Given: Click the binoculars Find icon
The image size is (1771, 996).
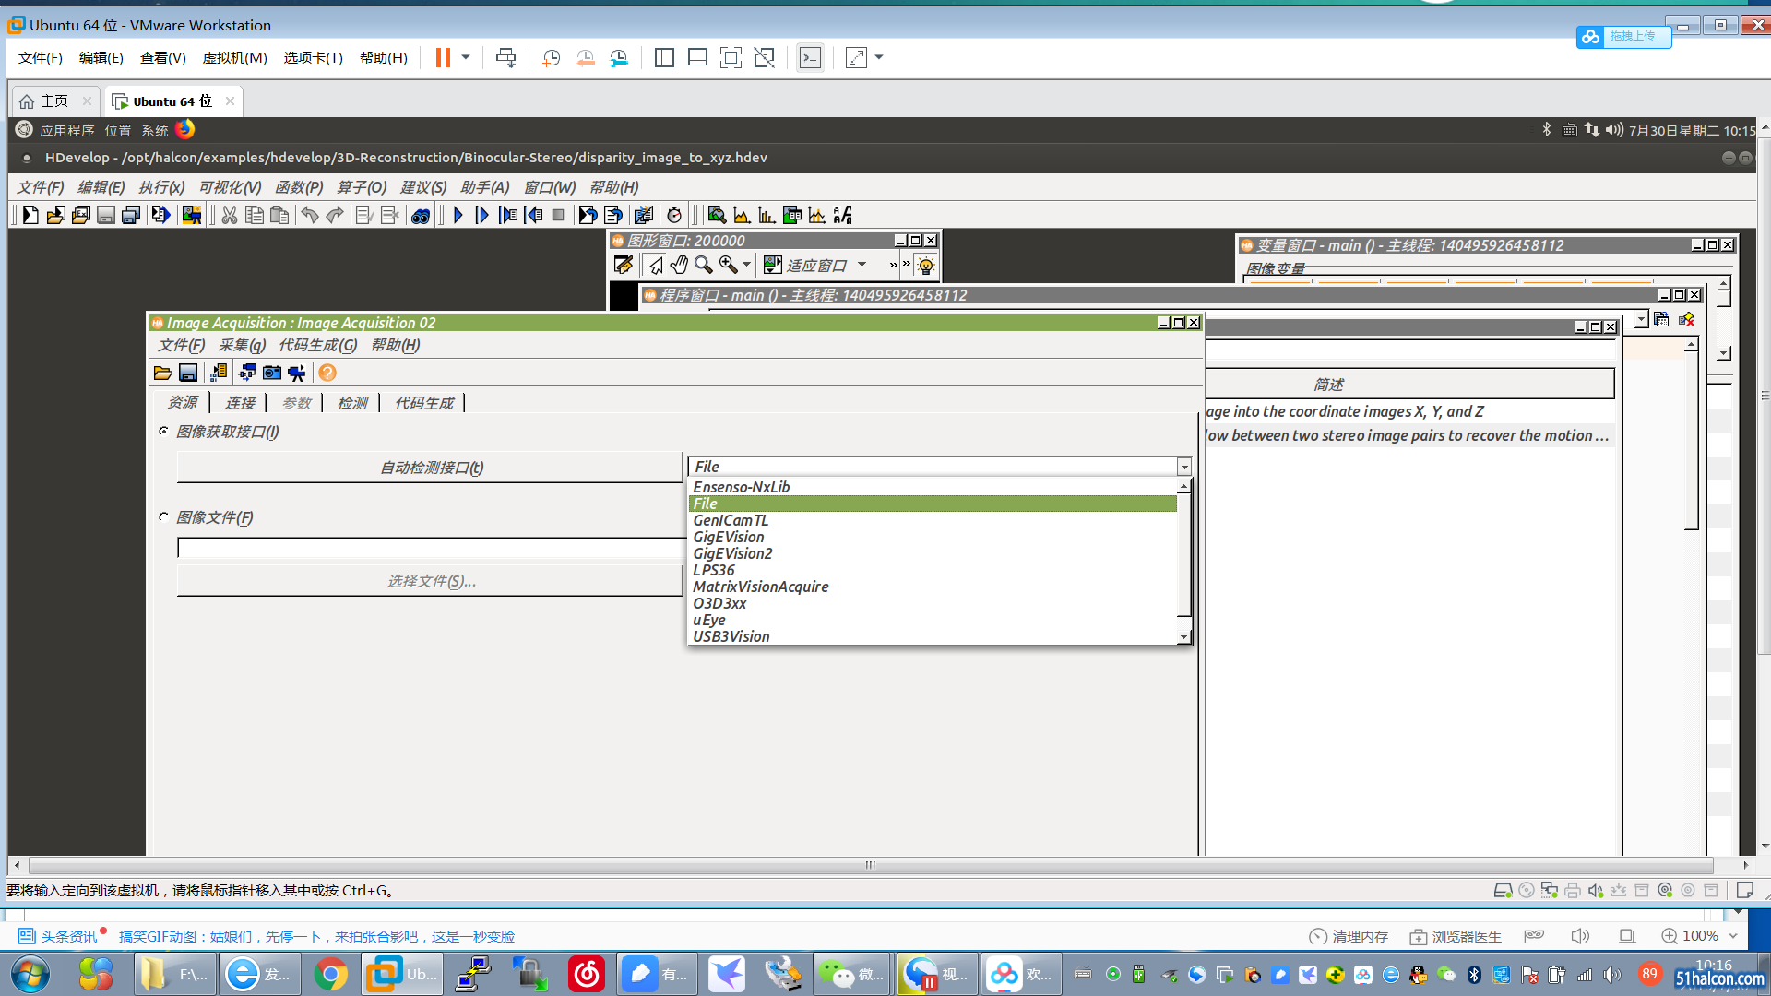Looking at the screenshot, I should click(x=421, y=215).
